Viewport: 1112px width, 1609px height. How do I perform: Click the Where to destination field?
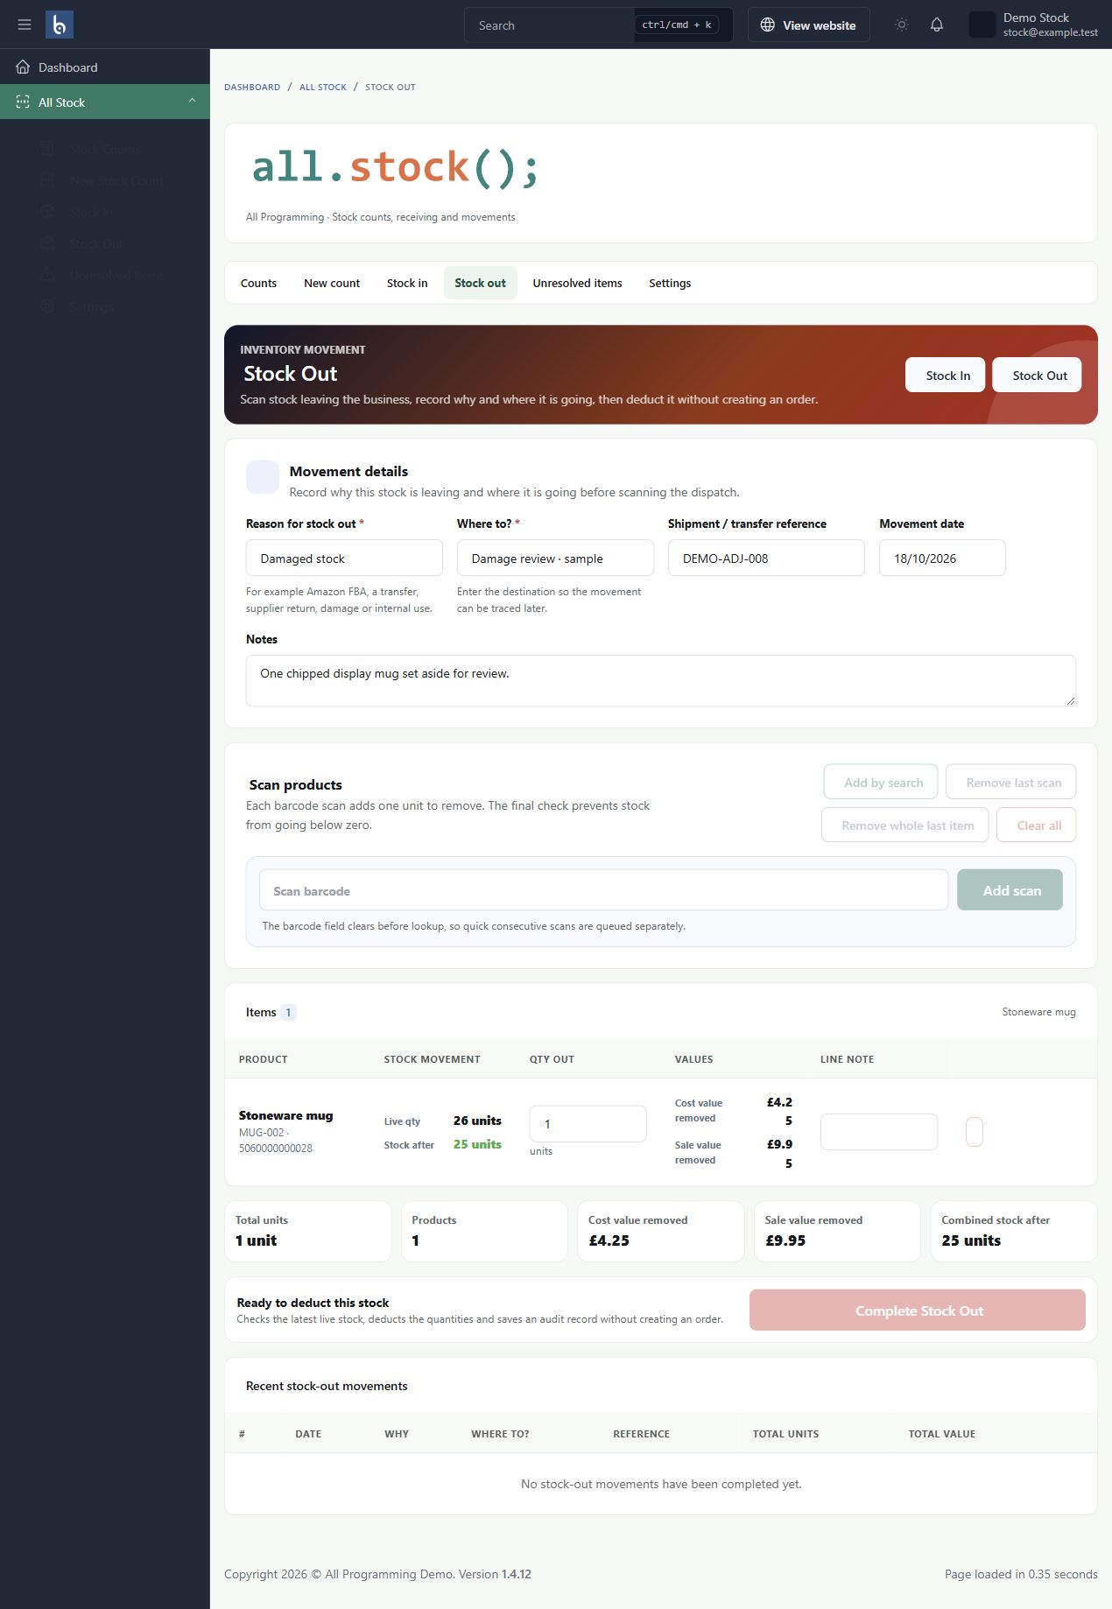pyautogui.click(x=555, y=559)
